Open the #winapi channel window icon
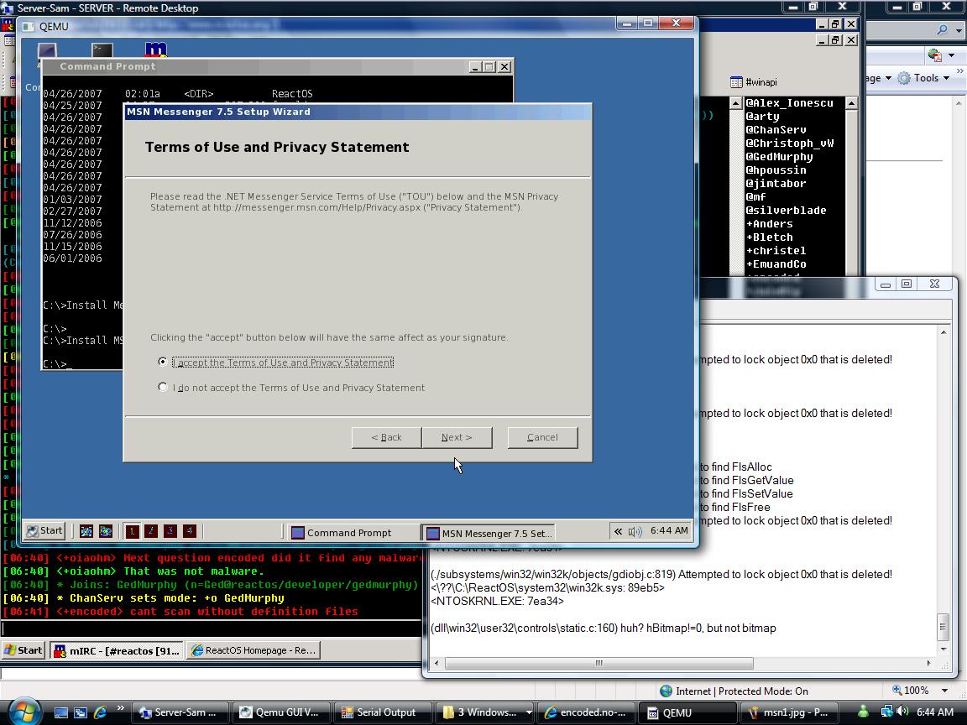967x725 pixels. point(736,82)
